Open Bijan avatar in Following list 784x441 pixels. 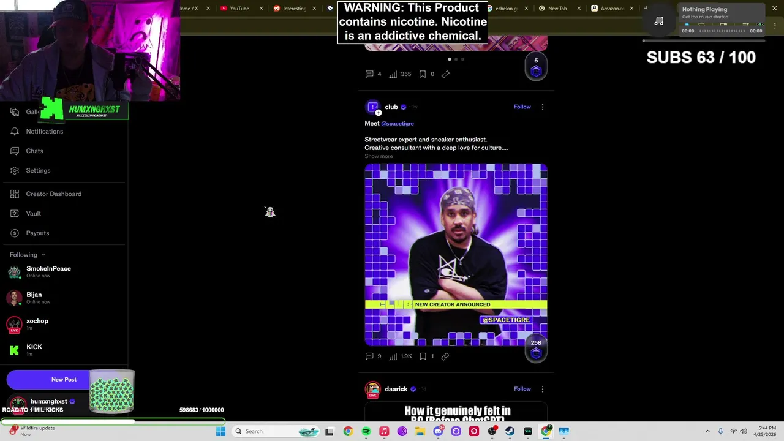click(14, 298)
